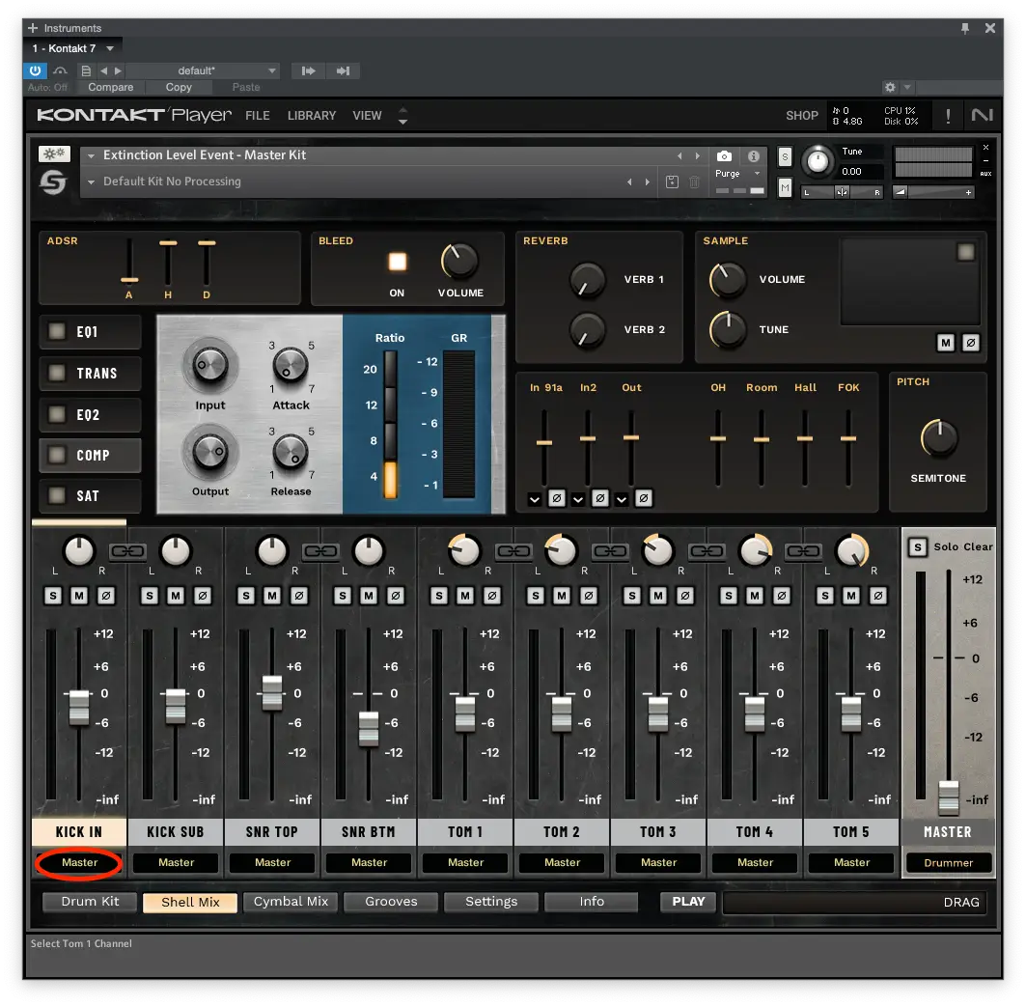Open the dropdown arrow under In 91a fader

click(535, 499)
